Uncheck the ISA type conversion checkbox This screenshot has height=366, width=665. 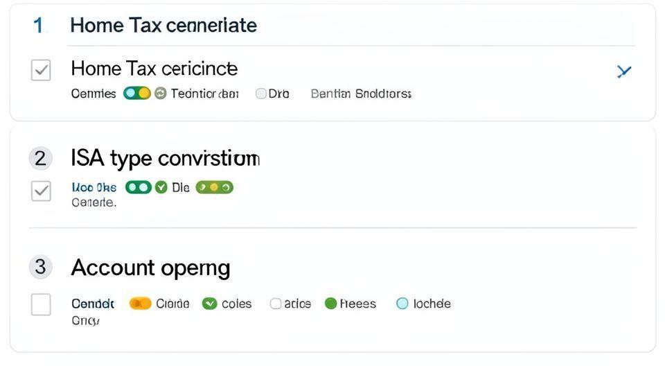pos(41,191)
